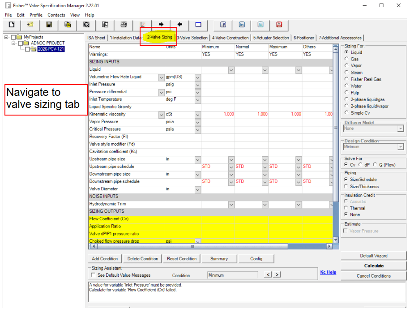Screen dimensions: 410x309
Task: Click the blue window rectangle toolbar icon
Action: pos(198,25)
